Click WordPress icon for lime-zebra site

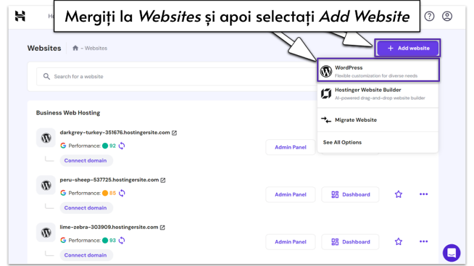(x=46, y=233)
